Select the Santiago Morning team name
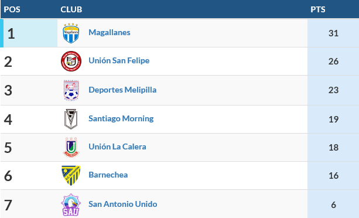 tap(121, 118)
